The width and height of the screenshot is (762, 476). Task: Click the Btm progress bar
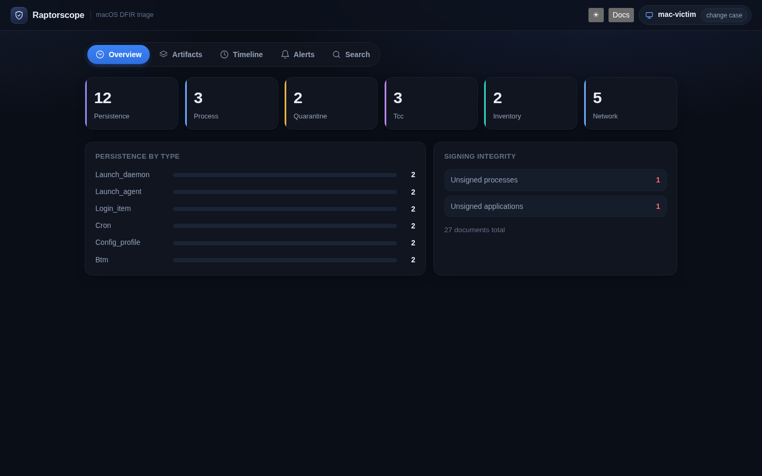pyautogui.click(x=285, y=260)
